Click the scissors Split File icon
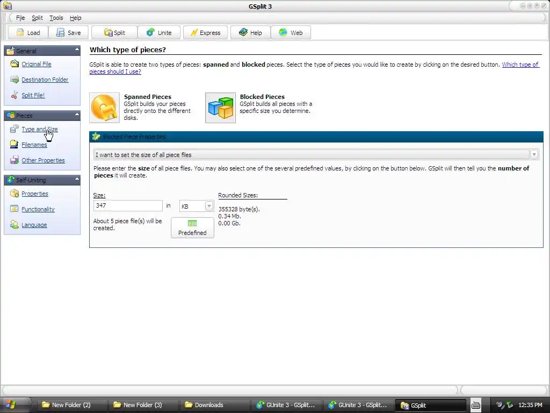 [15, 95]
